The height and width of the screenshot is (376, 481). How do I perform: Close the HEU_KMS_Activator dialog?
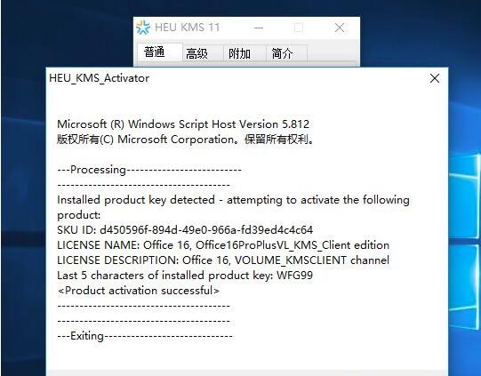435,78
